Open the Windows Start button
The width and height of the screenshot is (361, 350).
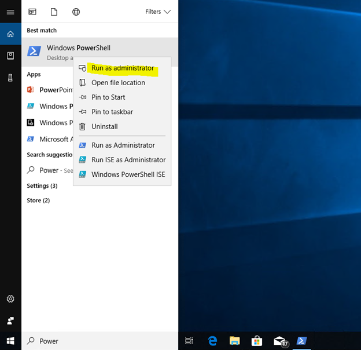(x=10, y=341)
